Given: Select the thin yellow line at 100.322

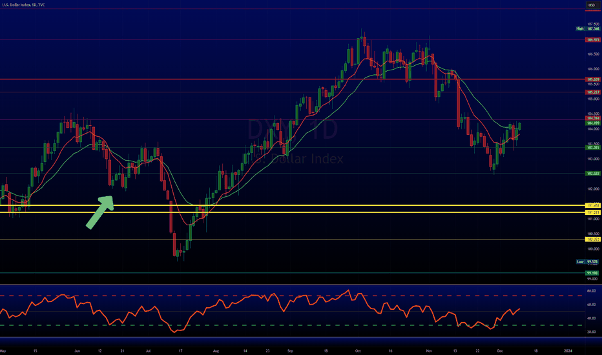Looking at the screenshot, I should click(292, 239).
